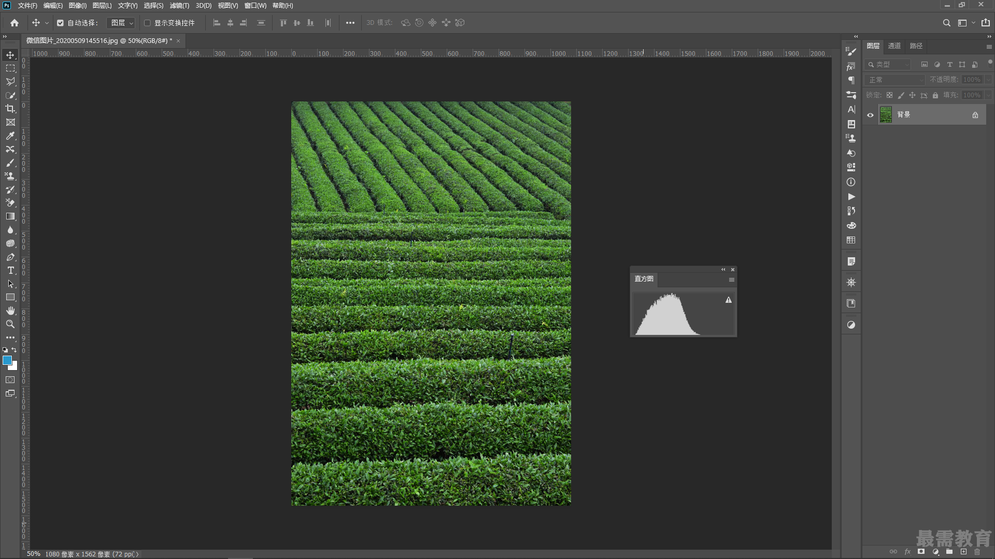The width and height of the screenshot is (995, 559).
Task: Select the Zoom tool
Action: click(x=10, y=324)
